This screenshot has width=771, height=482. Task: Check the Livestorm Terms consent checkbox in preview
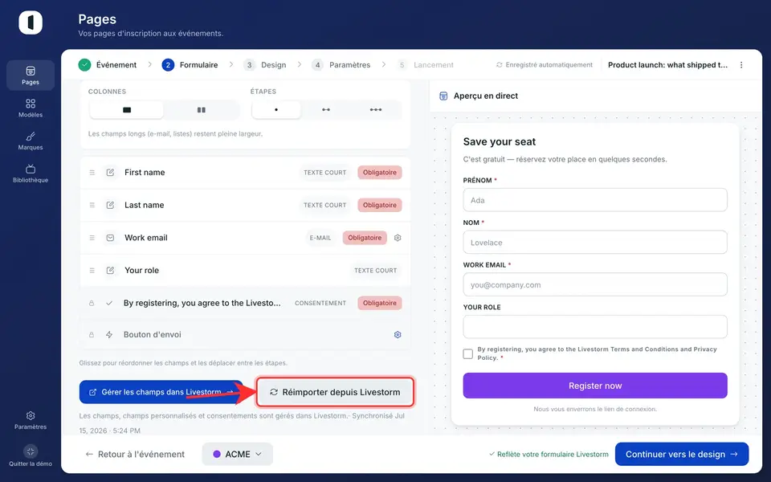[x=468, y=353]
